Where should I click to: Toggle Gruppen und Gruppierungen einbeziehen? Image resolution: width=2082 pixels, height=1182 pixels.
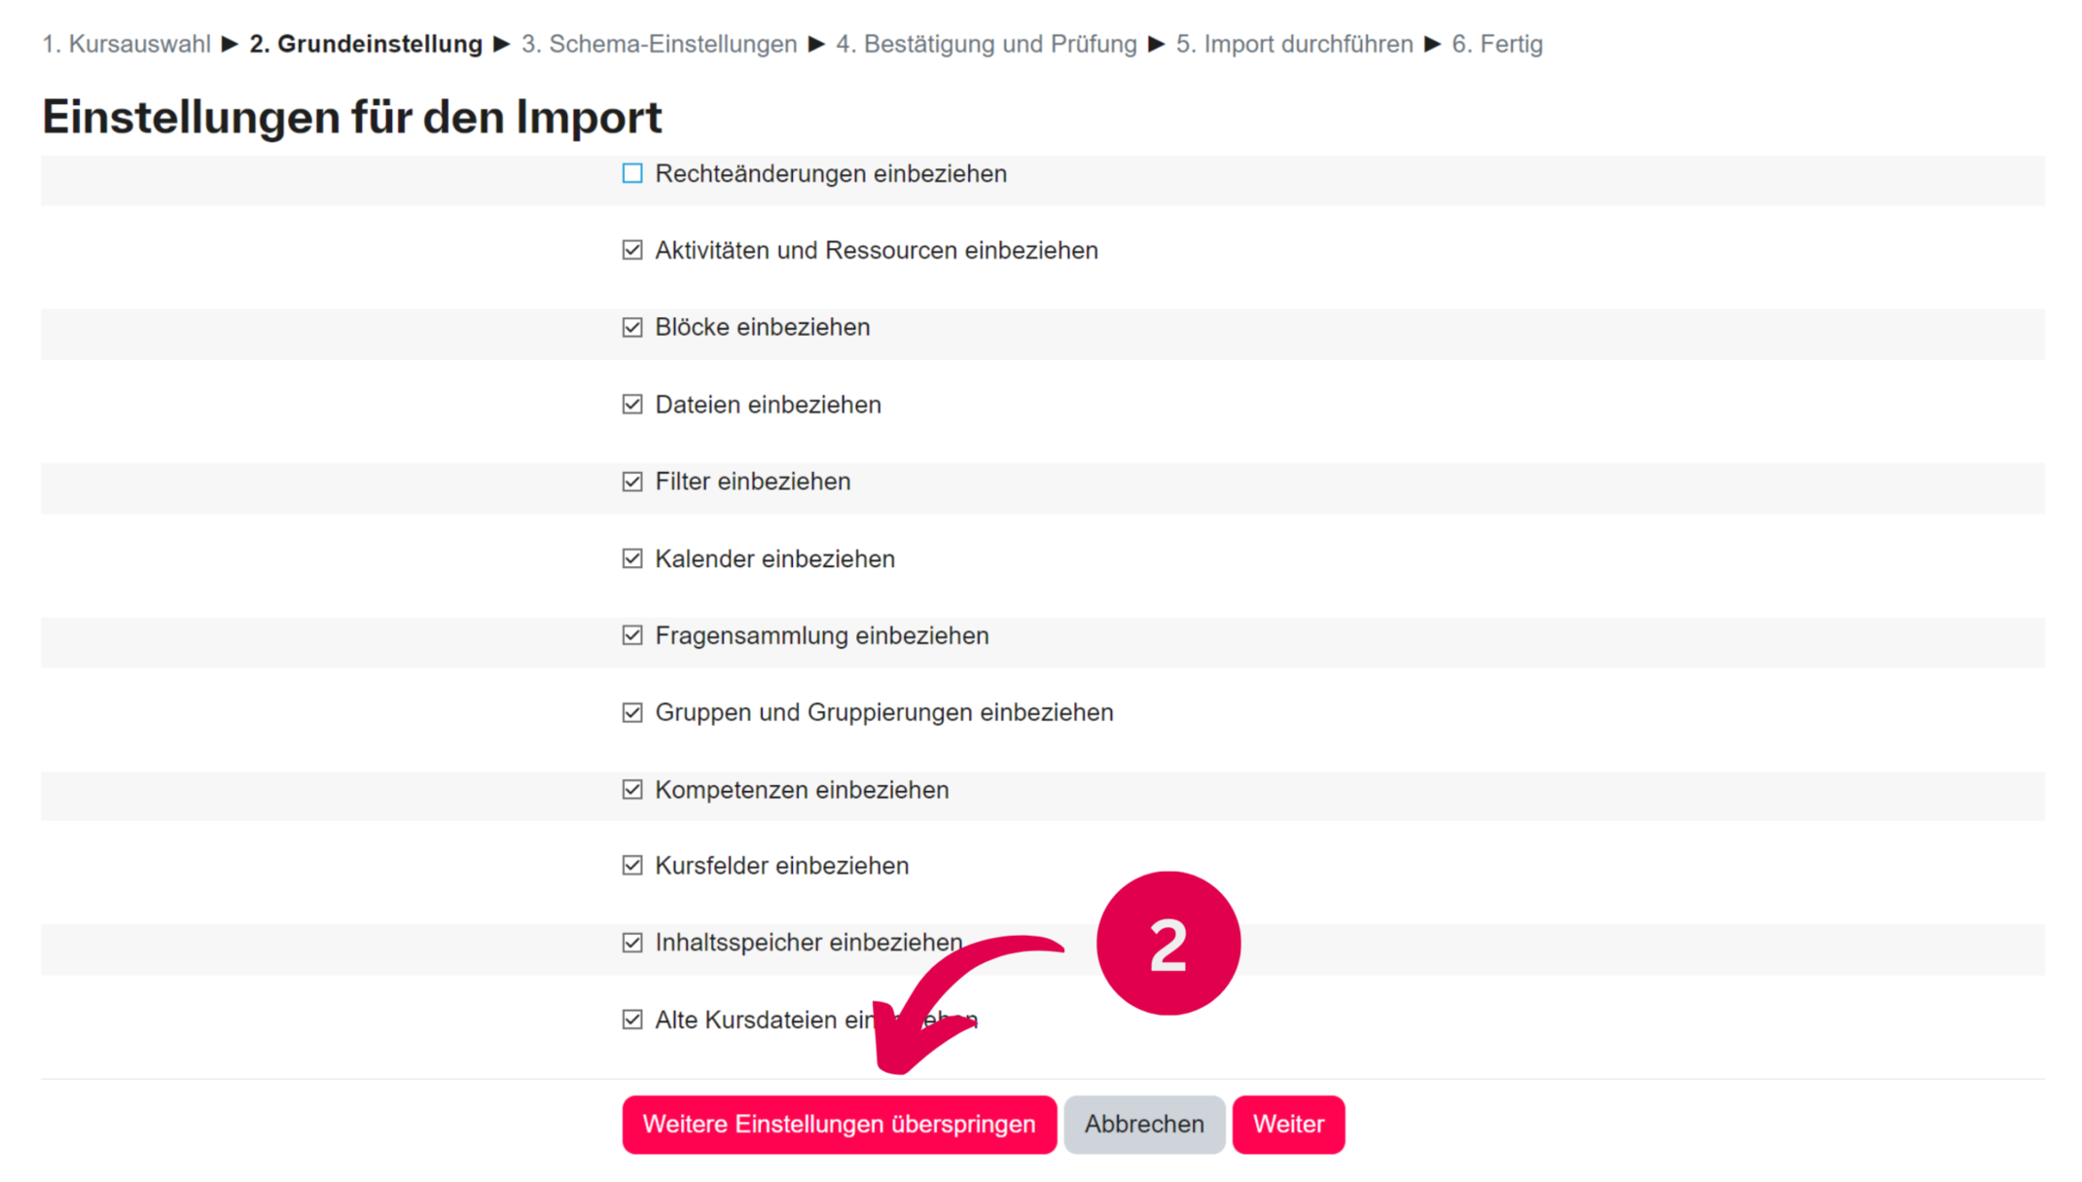coord(632,712)
